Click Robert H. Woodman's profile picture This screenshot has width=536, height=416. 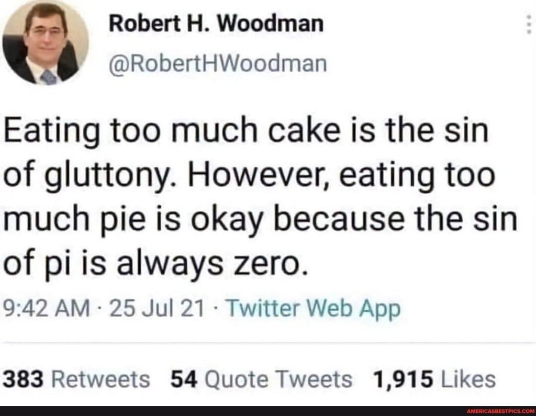click(46, 42)
